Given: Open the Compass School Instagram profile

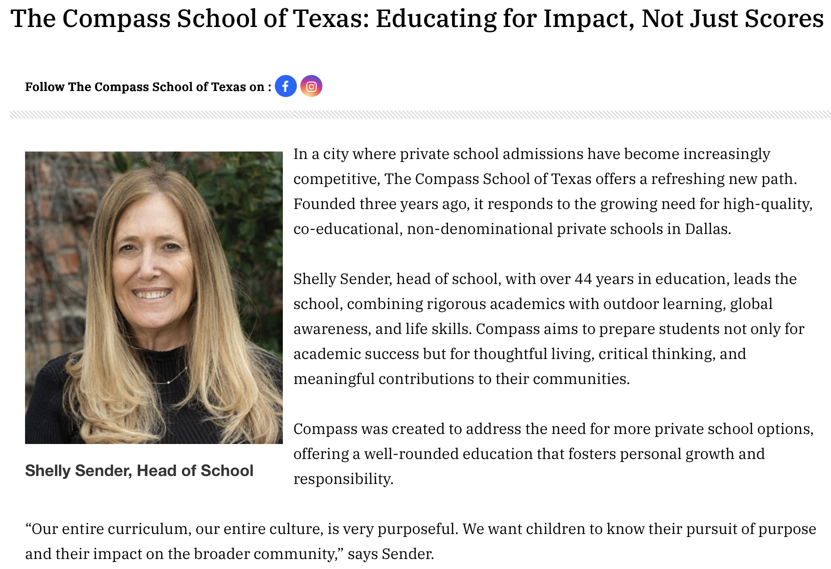Looking at the screenshot, I should click(x=311, y=86).
